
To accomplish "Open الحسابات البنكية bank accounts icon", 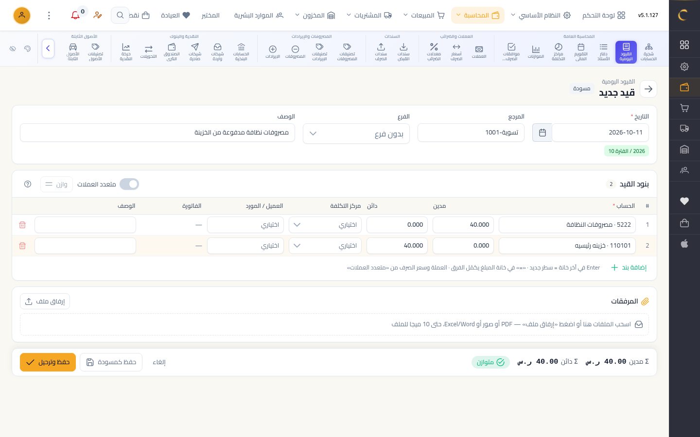I will tap(241, 51).
